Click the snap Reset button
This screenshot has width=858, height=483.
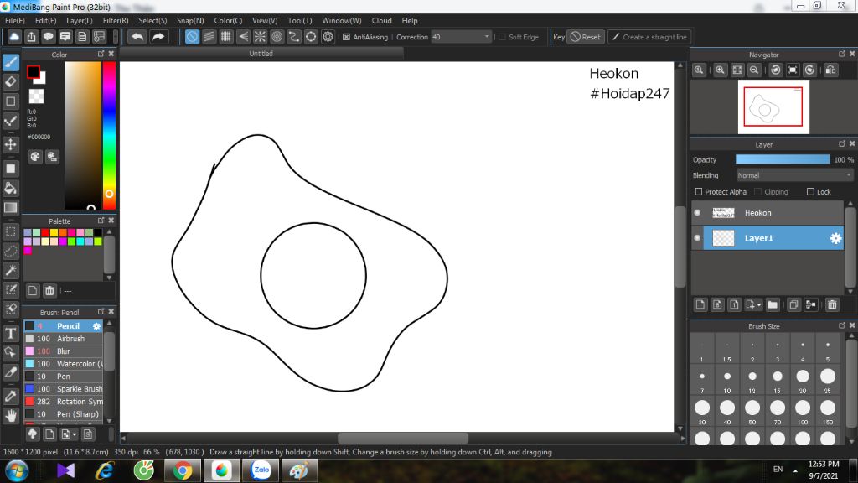[585, 37]
